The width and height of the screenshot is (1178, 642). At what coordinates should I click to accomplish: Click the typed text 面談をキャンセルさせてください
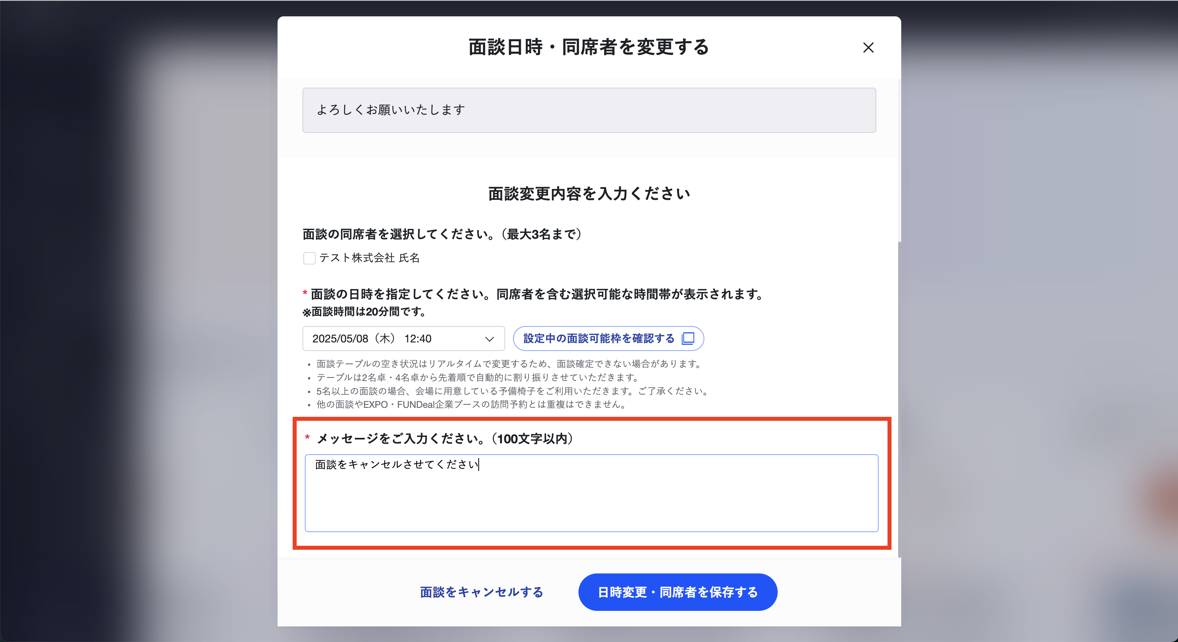point(397,465)
